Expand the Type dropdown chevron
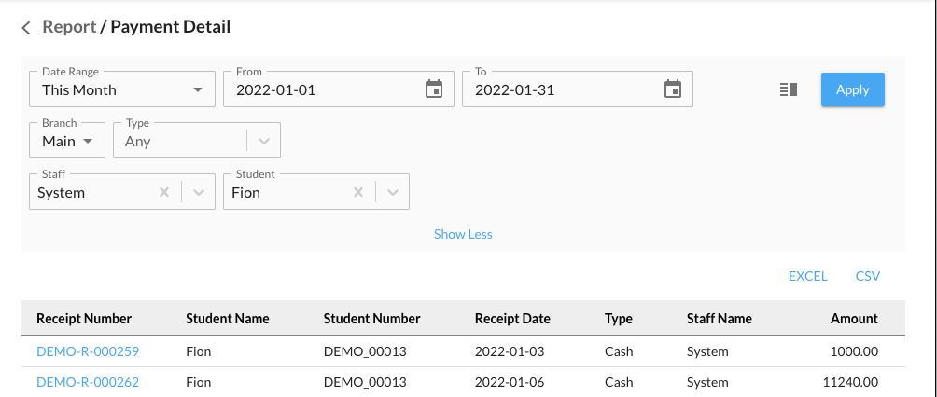The height and width of the screenshot is (397, 937). [264, 142]
